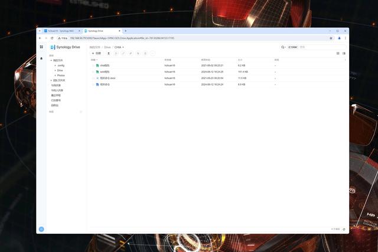Viewport: 378px width, 252px height.
Task: Open column options dots in table header
Action: tap(345, 60)
